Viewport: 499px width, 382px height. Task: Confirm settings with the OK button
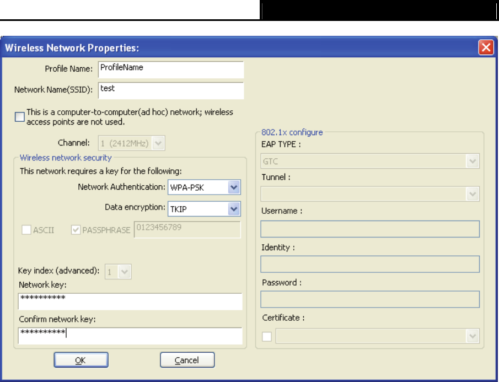[81, 360]
